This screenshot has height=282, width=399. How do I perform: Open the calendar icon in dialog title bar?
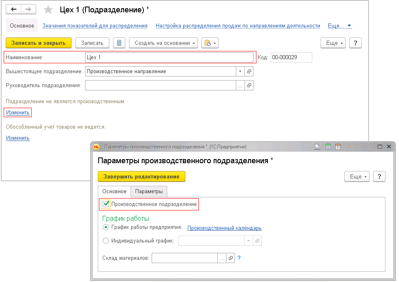point(338,147)
